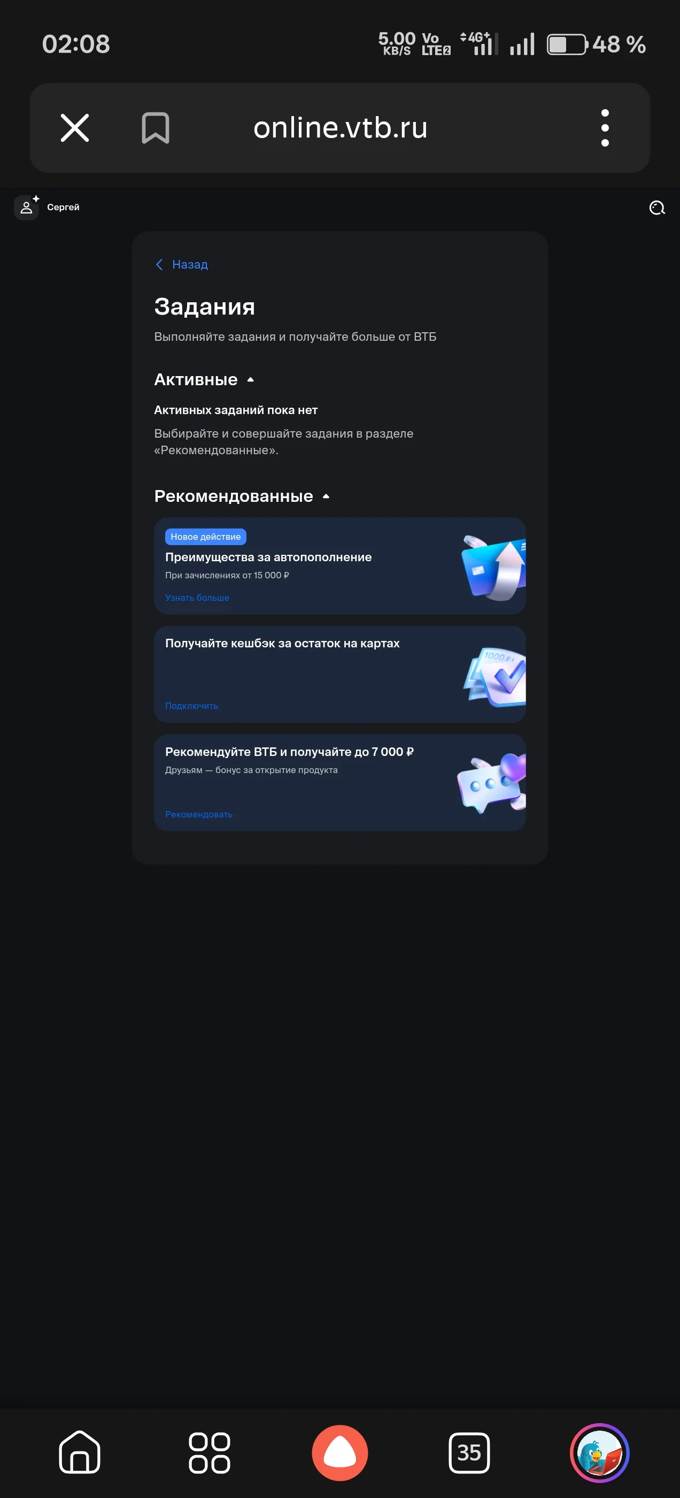Image resolution: width=680 pixels, height=1498 pixels.
Task: Collapse the Активные section
Action: point(251,380)
